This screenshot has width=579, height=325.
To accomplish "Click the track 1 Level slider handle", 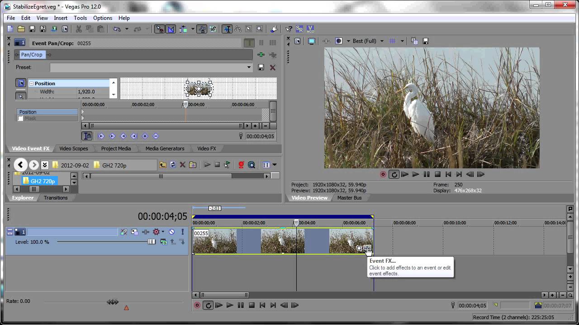I will (x=152, y=242).
